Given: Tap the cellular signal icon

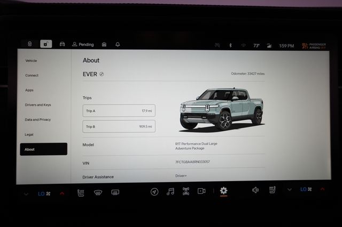Looking at the screenshot, I should [x=269, y=45].
